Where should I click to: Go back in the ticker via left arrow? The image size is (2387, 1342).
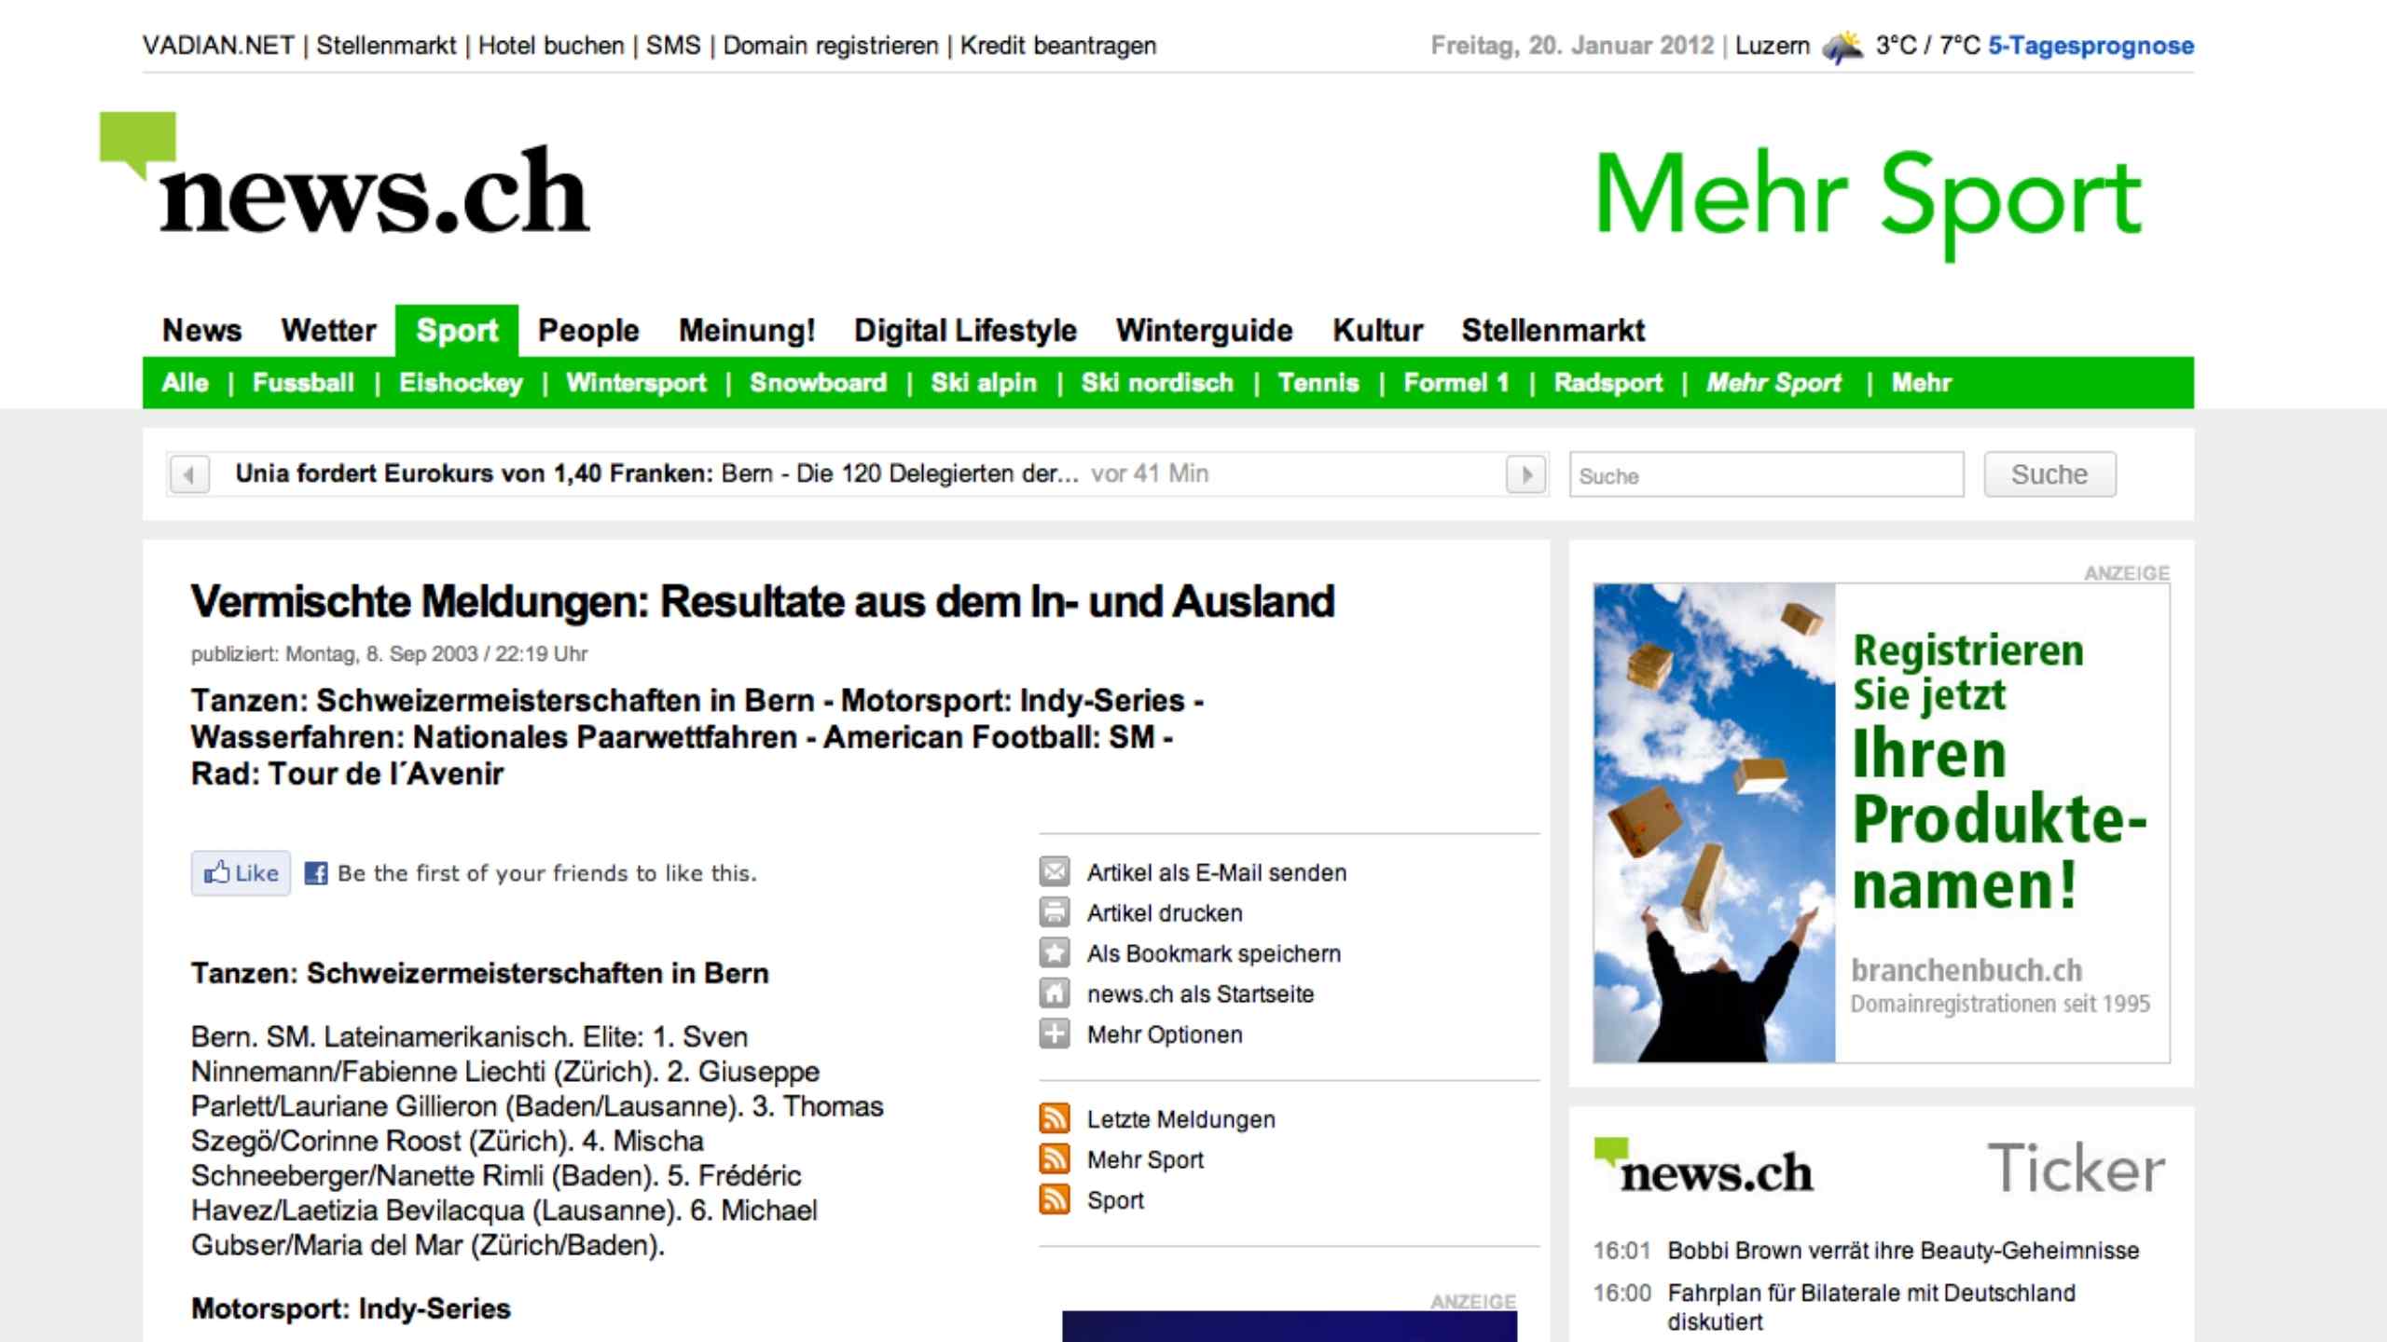(x=190, y=474)
